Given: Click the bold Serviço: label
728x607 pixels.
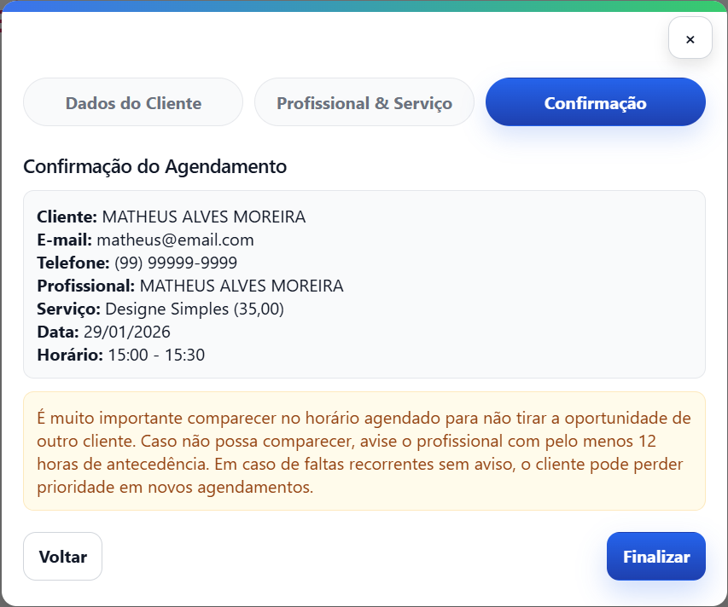Looking at the screenshot, I should (x=69, y=309).
